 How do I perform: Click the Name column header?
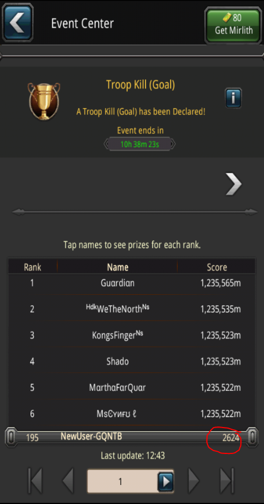(x=118, y=267)
